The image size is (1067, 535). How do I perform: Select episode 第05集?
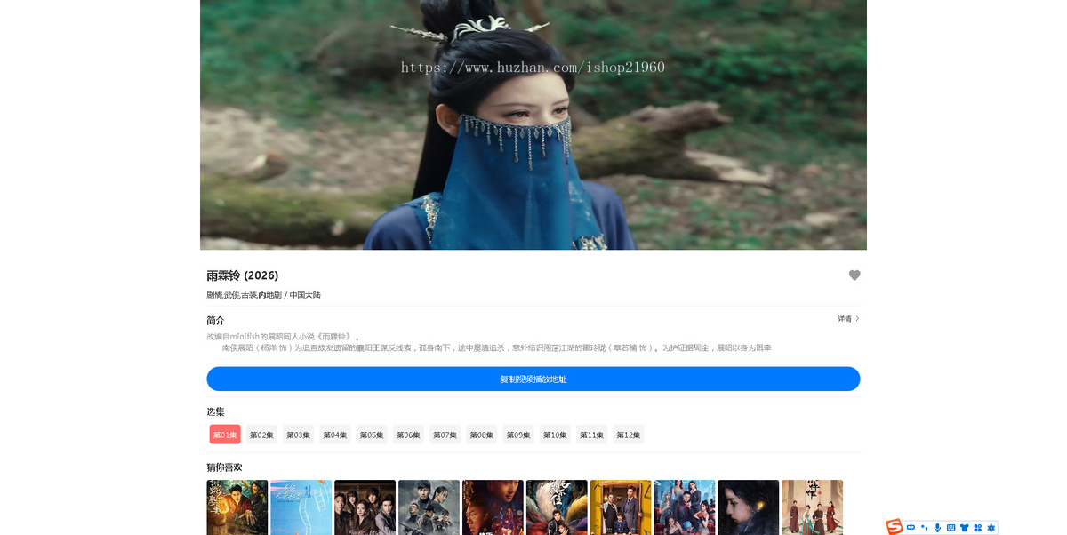pos(372,435)
